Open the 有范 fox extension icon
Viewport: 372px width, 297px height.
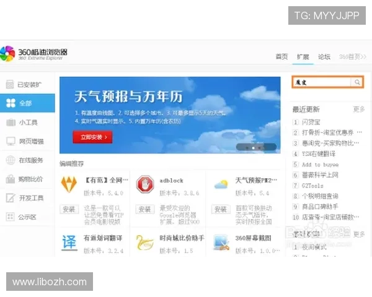click(69, 184)
